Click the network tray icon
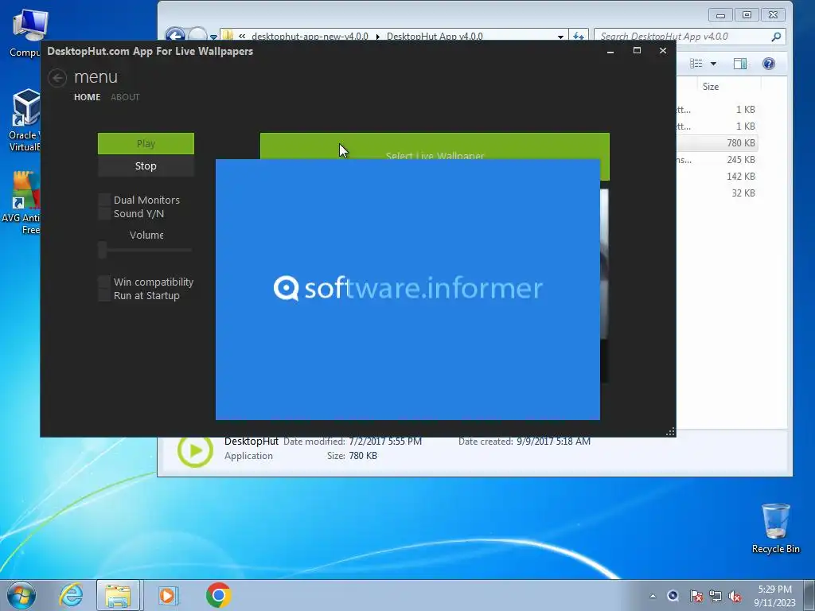The image size is (815, 611). point(716,596)
